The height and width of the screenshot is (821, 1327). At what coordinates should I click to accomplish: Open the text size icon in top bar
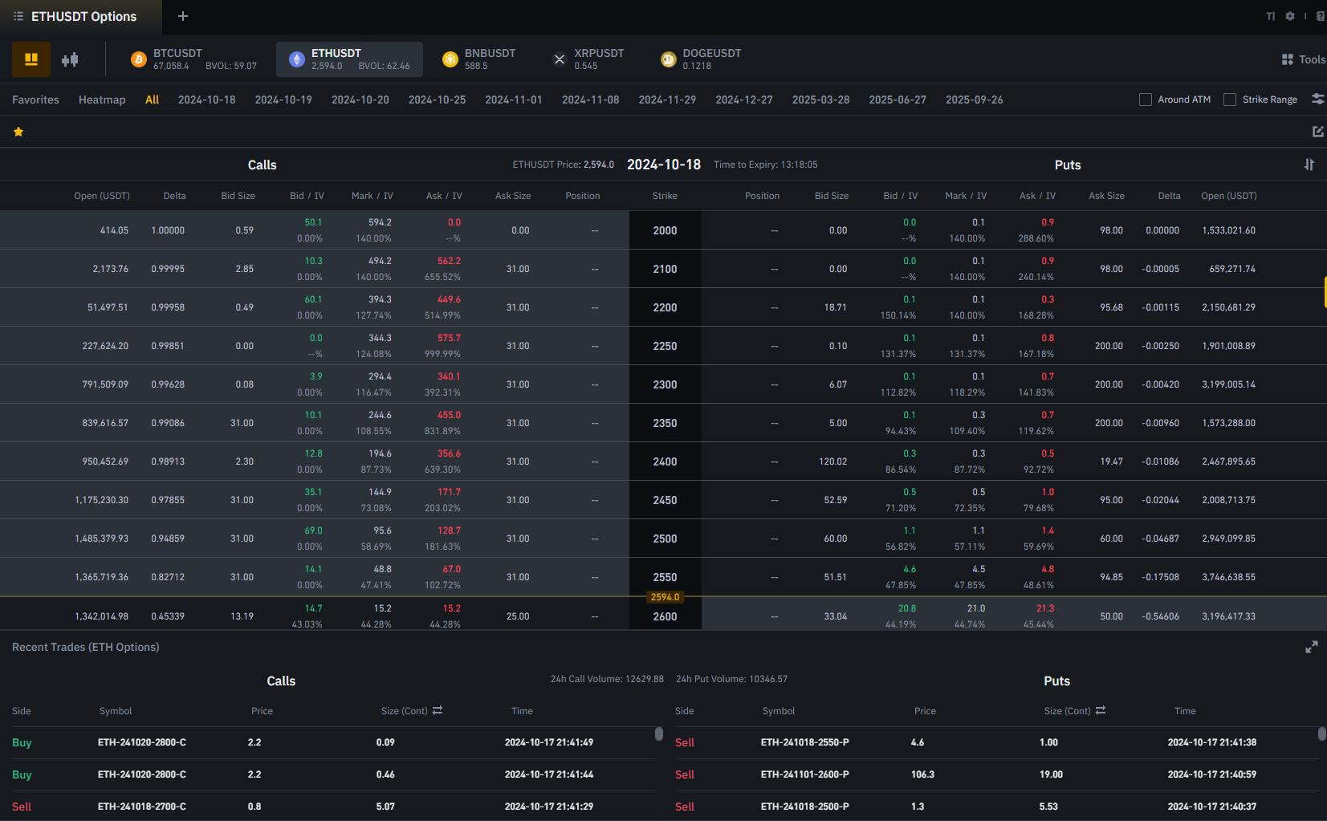coord(1270,16)
